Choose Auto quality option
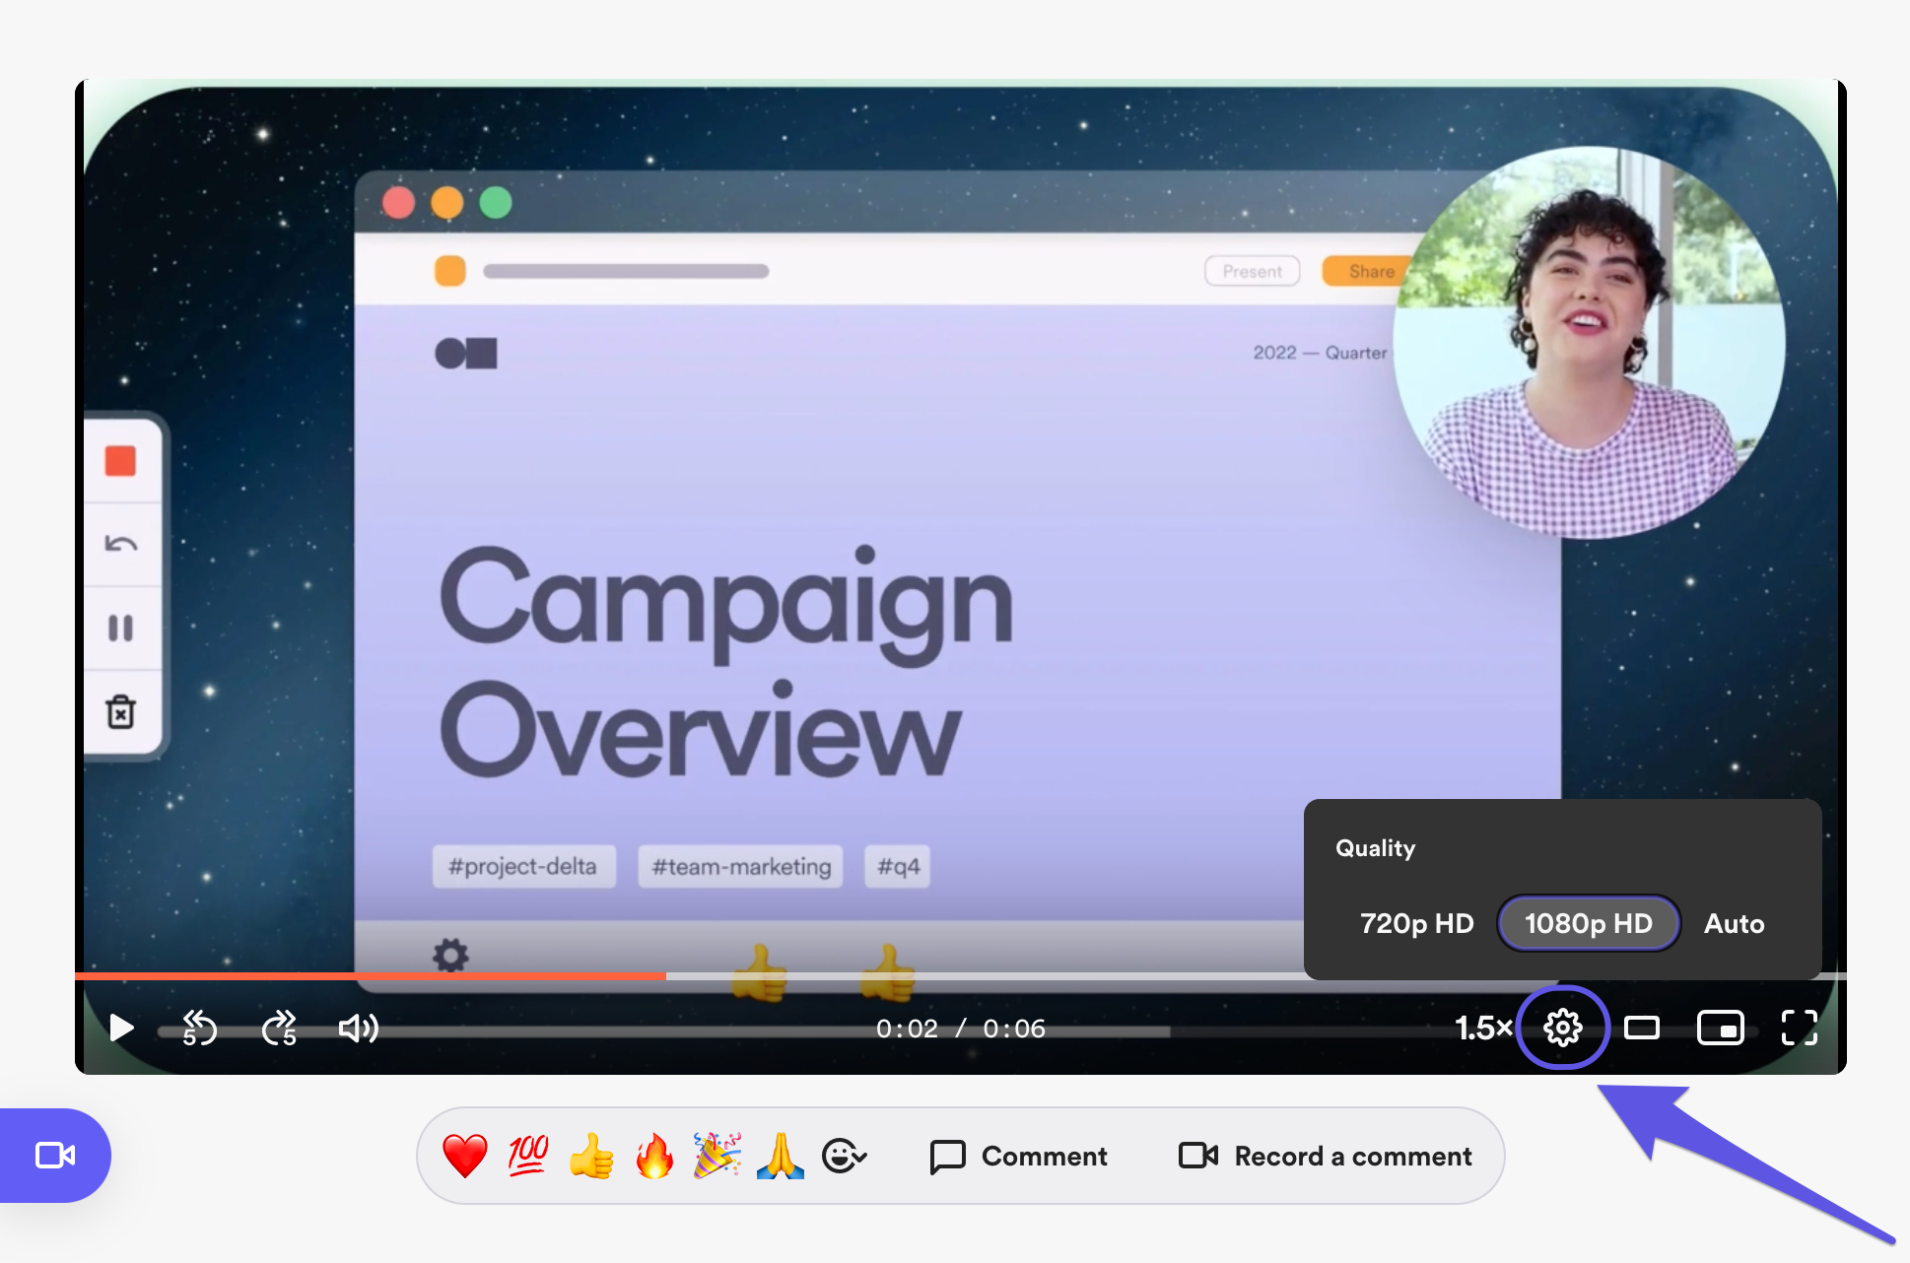The image size is (1910, 1263). tap(1734, 924)
